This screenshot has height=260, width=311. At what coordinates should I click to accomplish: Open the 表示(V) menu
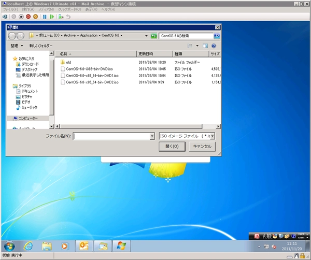pyautogui.click(x=91, y=9)
